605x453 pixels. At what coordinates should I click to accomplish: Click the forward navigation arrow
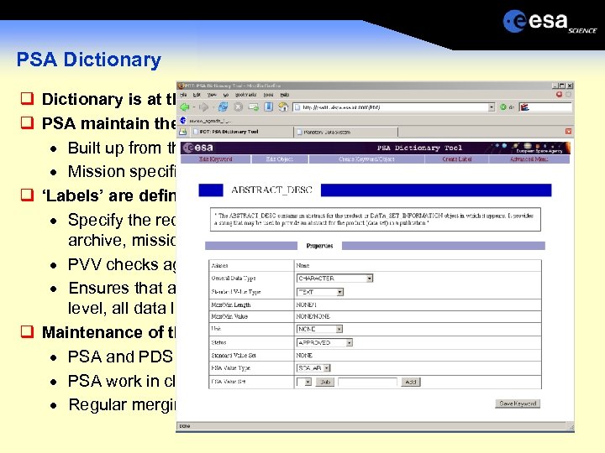coord(204,107)
